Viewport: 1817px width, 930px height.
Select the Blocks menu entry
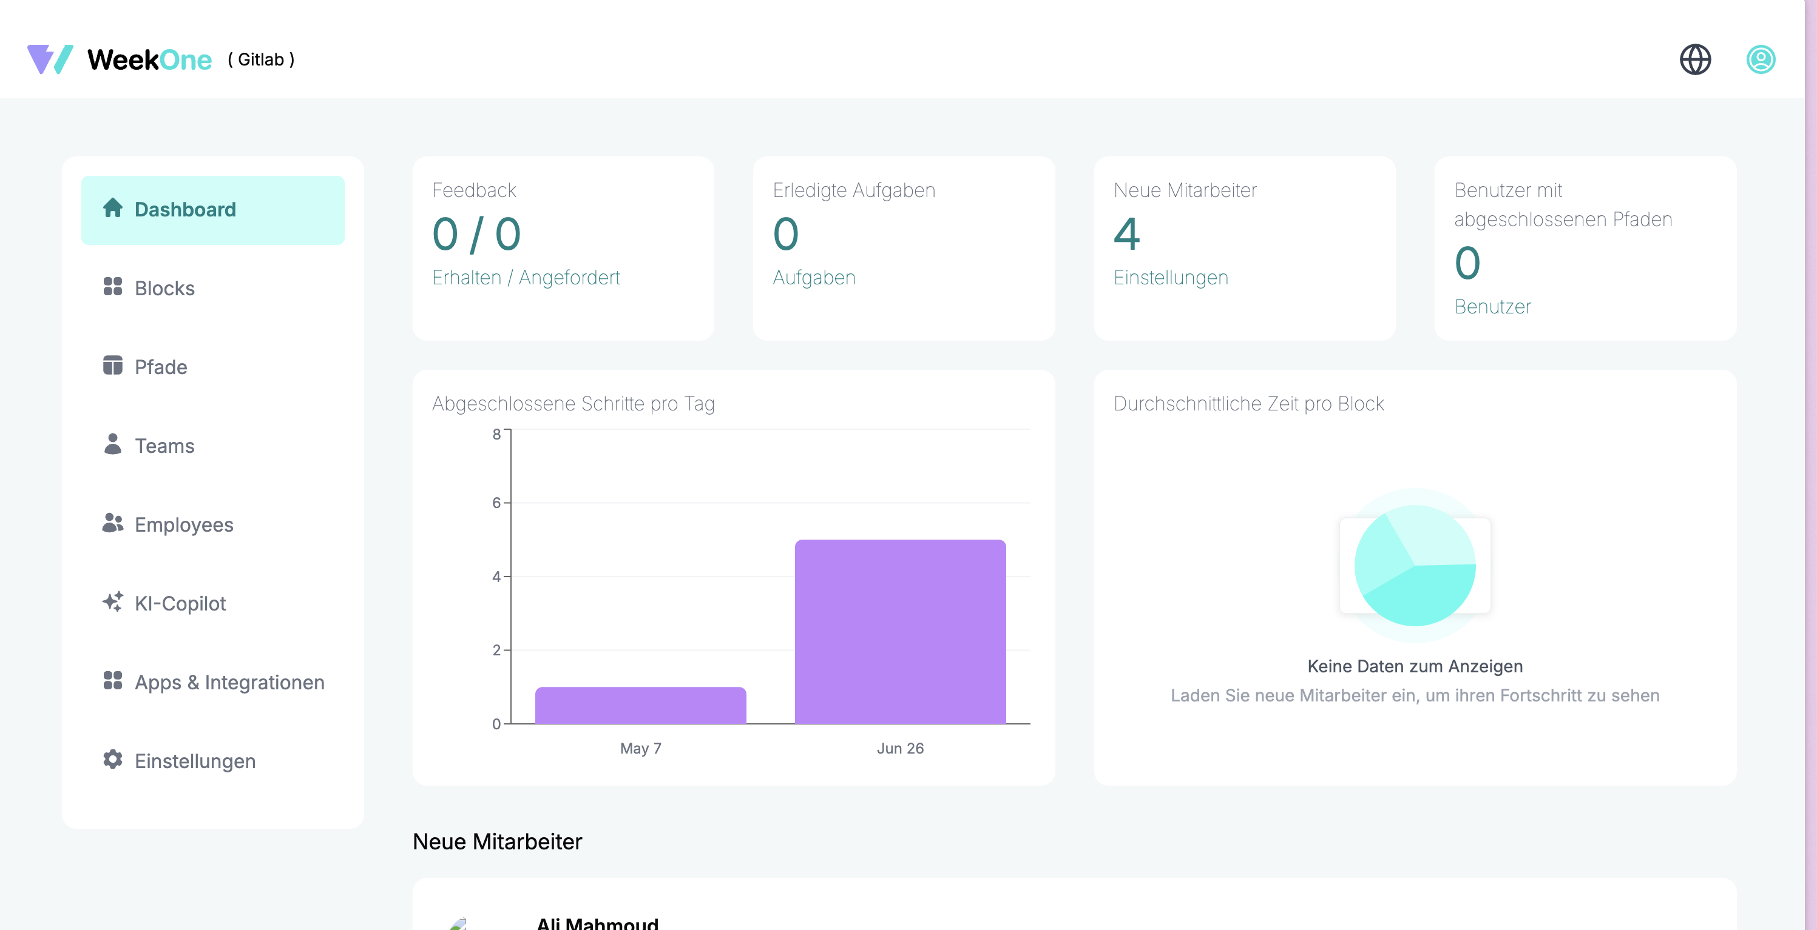tap(164, 288)
